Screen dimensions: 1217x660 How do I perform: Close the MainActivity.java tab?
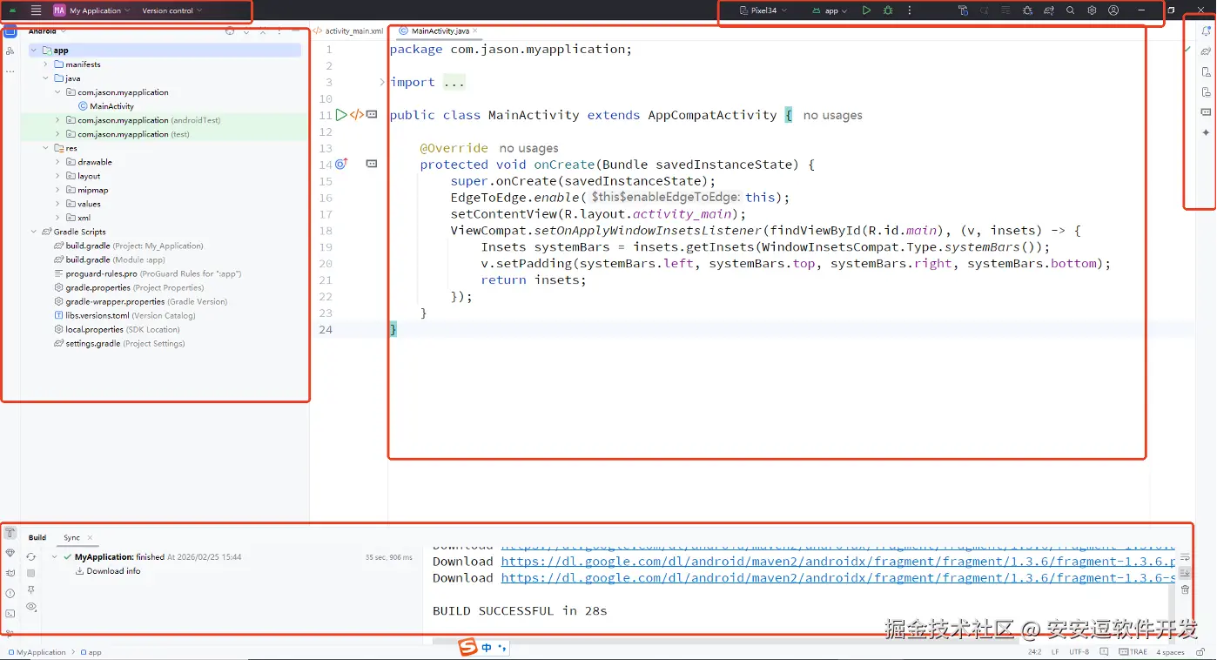(x=477, y=31)
